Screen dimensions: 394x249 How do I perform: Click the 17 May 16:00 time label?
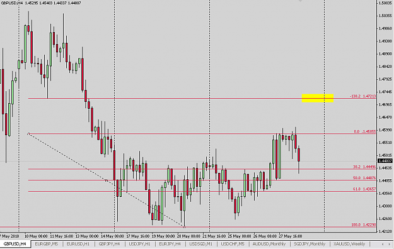point(138,236)
